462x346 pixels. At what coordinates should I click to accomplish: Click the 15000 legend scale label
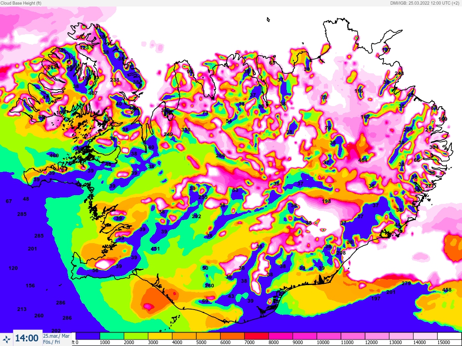tap(444, 342)
